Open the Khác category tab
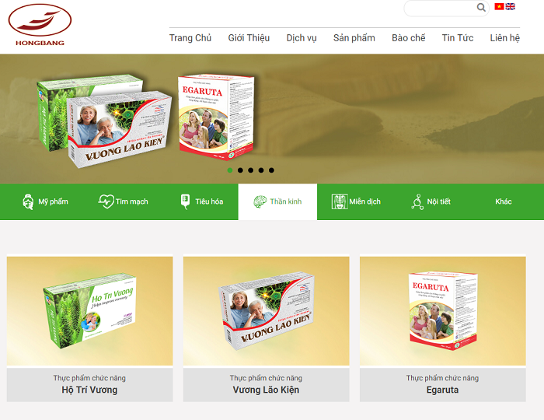This screenshot has width=544, height=420. pos(503,201)
